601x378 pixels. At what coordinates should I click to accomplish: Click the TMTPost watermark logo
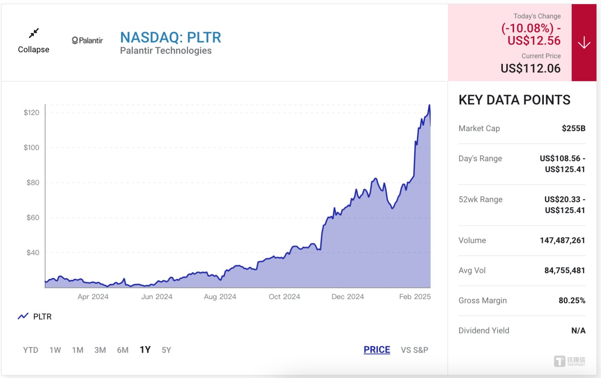click(570, 361)
